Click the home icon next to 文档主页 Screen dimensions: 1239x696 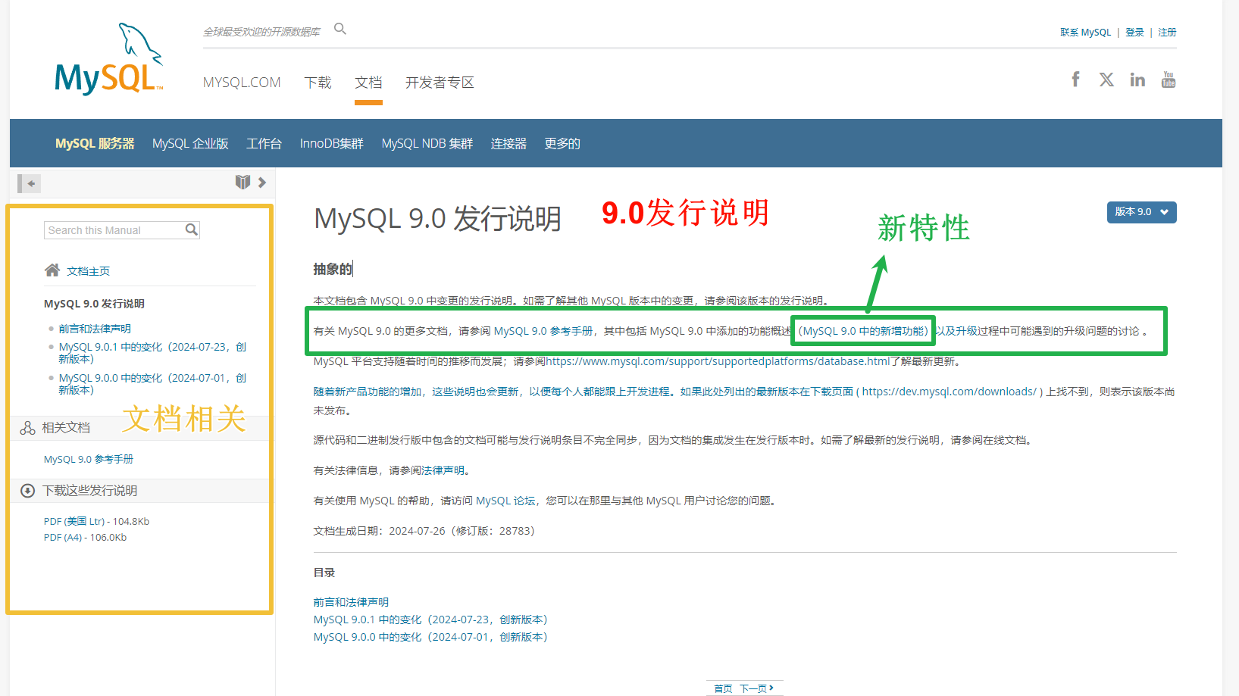coord(52,270)
